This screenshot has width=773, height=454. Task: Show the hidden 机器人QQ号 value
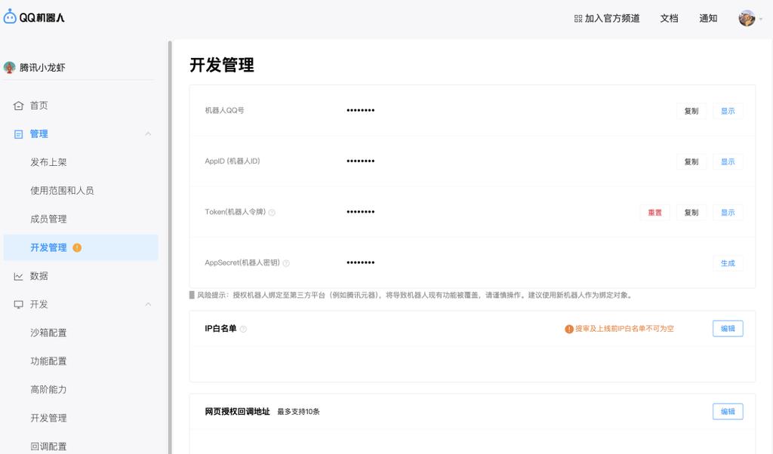point(727,111)
